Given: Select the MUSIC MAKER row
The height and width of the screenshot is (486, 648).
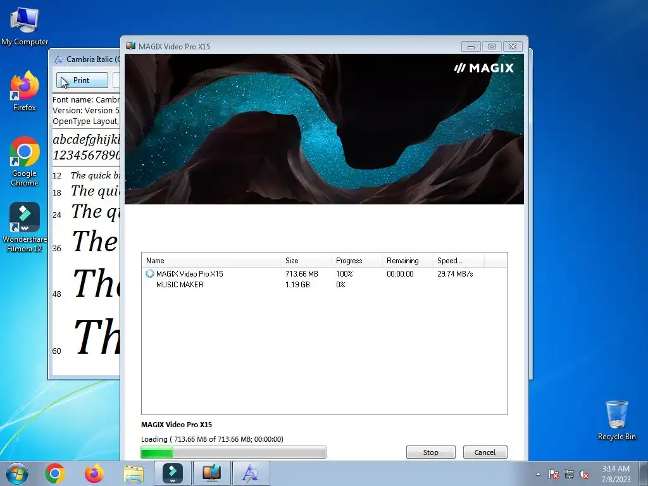Looking at the screenshot, I should point(325,284).
